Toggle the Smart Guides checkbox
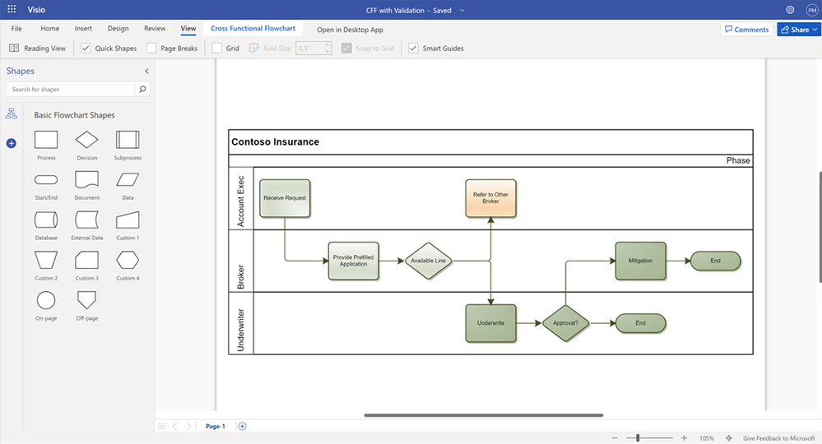The width and height of the screenshot is (822, 444). click(413, 49)
